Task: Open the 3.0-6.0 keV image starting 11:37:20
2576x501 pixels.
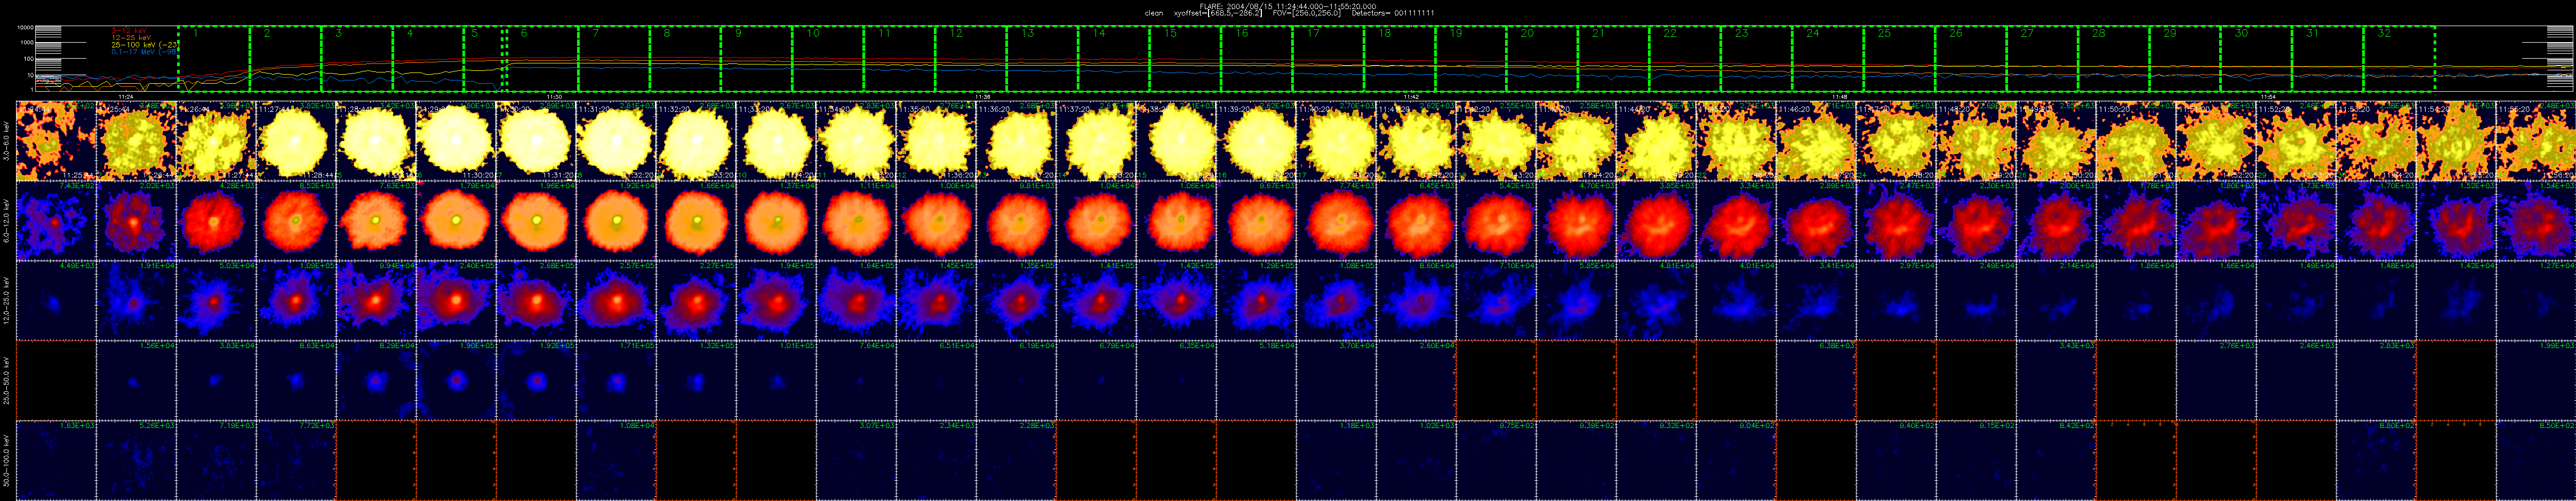Action: (1097, 141)
